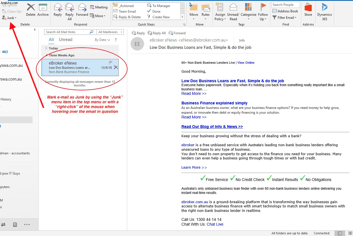Click the Search People field
353x236 pixels.
tap(286, 5)
